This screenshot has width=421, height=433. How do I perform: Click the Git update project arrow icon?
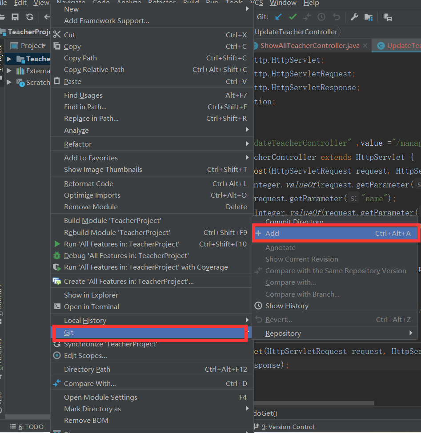pos(279,17)
